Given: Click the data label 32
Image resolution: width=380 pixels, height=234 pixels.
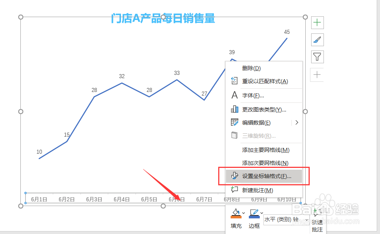Looking at the screenshot, I should [x=122, y=76].
